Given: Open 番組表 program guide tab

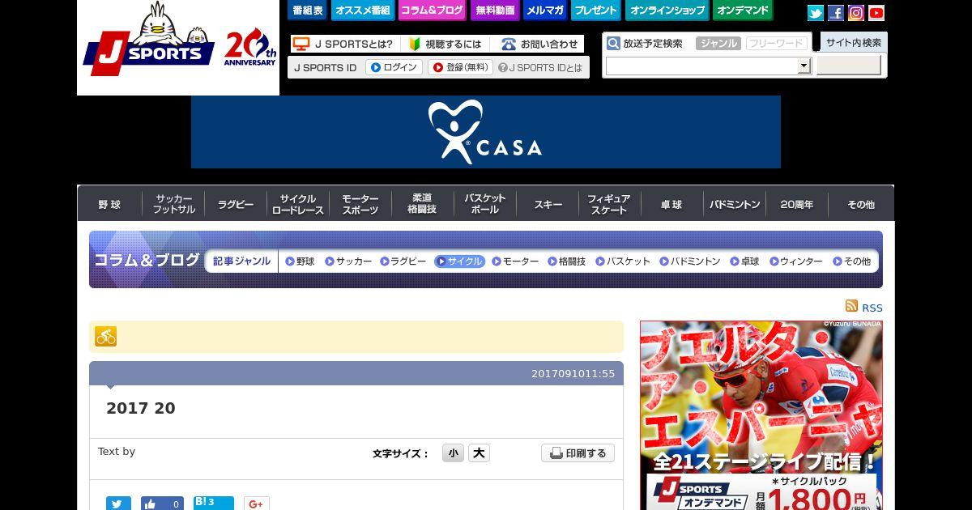Looking at the screenshot, I should (307, 11).
